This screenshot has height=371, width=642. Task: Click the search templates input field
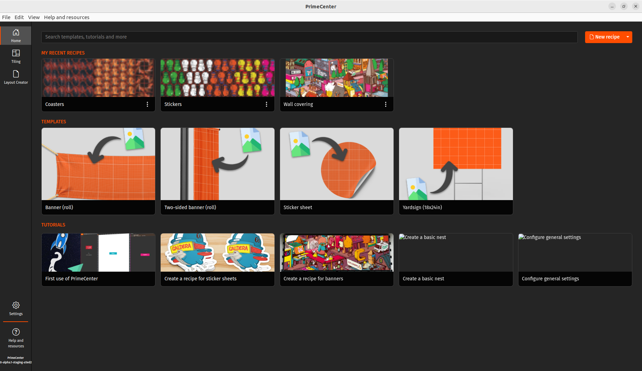309,37
